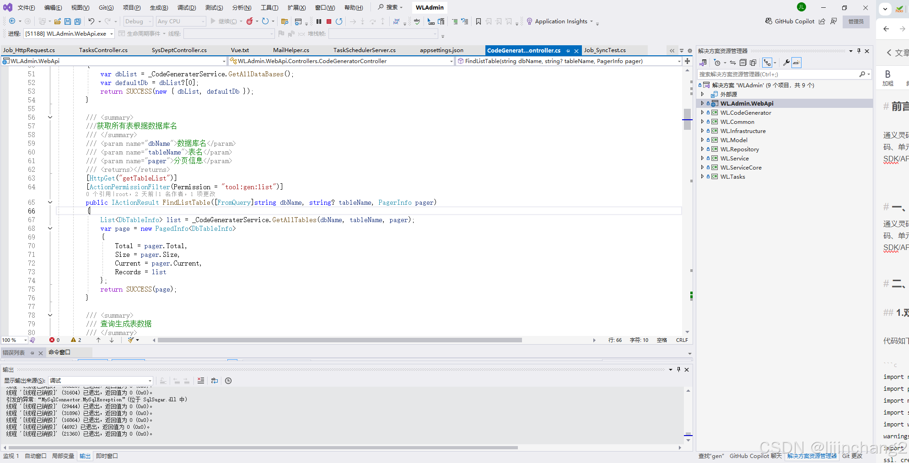Click the error count indicator

pyautogui.click(x=54, y=340)
